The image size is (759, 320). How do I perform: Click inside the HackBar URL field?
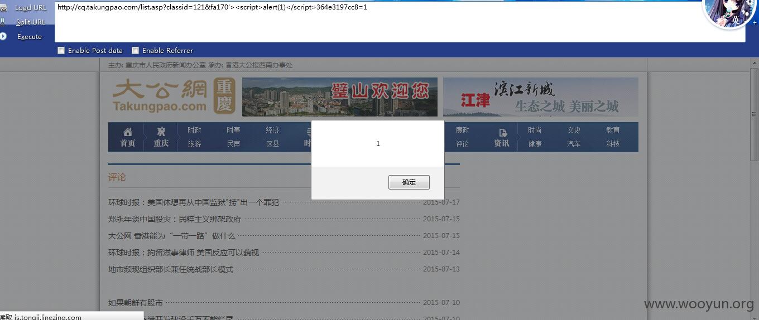[x=400, y=22]
